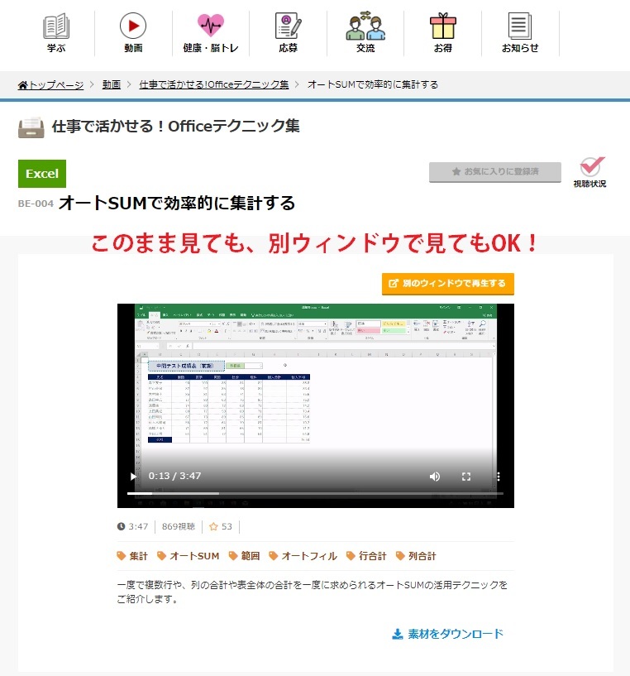Select the オートSUM tag
Viewport: 630px width, 676px height.
click(189, 556)
